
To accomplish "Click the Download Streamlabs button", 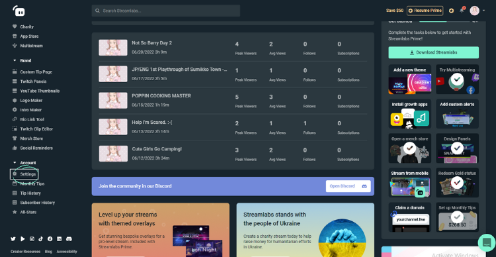I will [x=433, y=52].
